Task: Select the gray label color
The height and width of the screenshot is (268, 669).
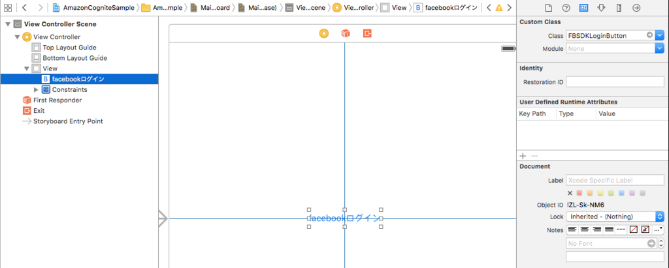Action: [x=643, y=193]
